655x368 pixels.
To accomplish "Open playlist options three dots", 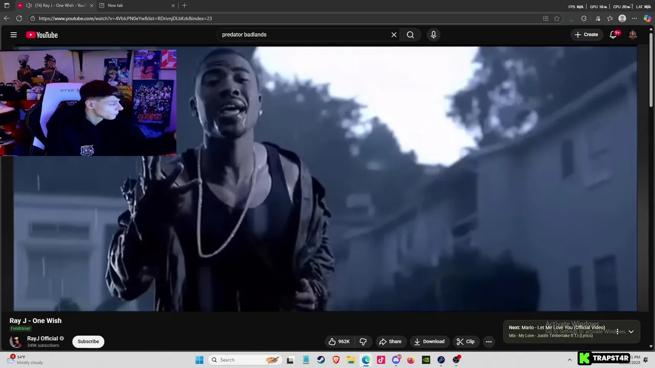I will [617, 332].
